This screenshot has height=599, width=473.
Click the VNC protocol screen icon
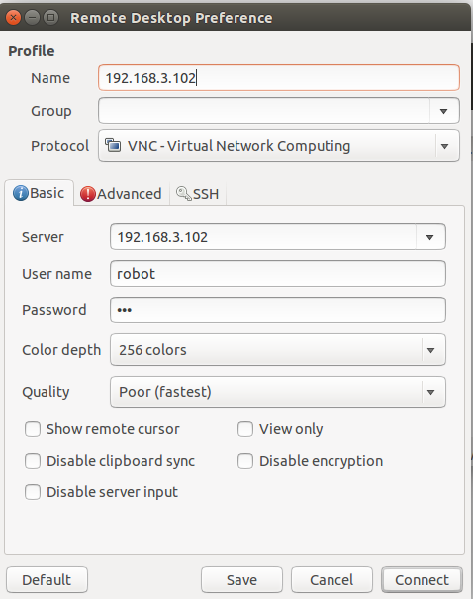point(113,146)
